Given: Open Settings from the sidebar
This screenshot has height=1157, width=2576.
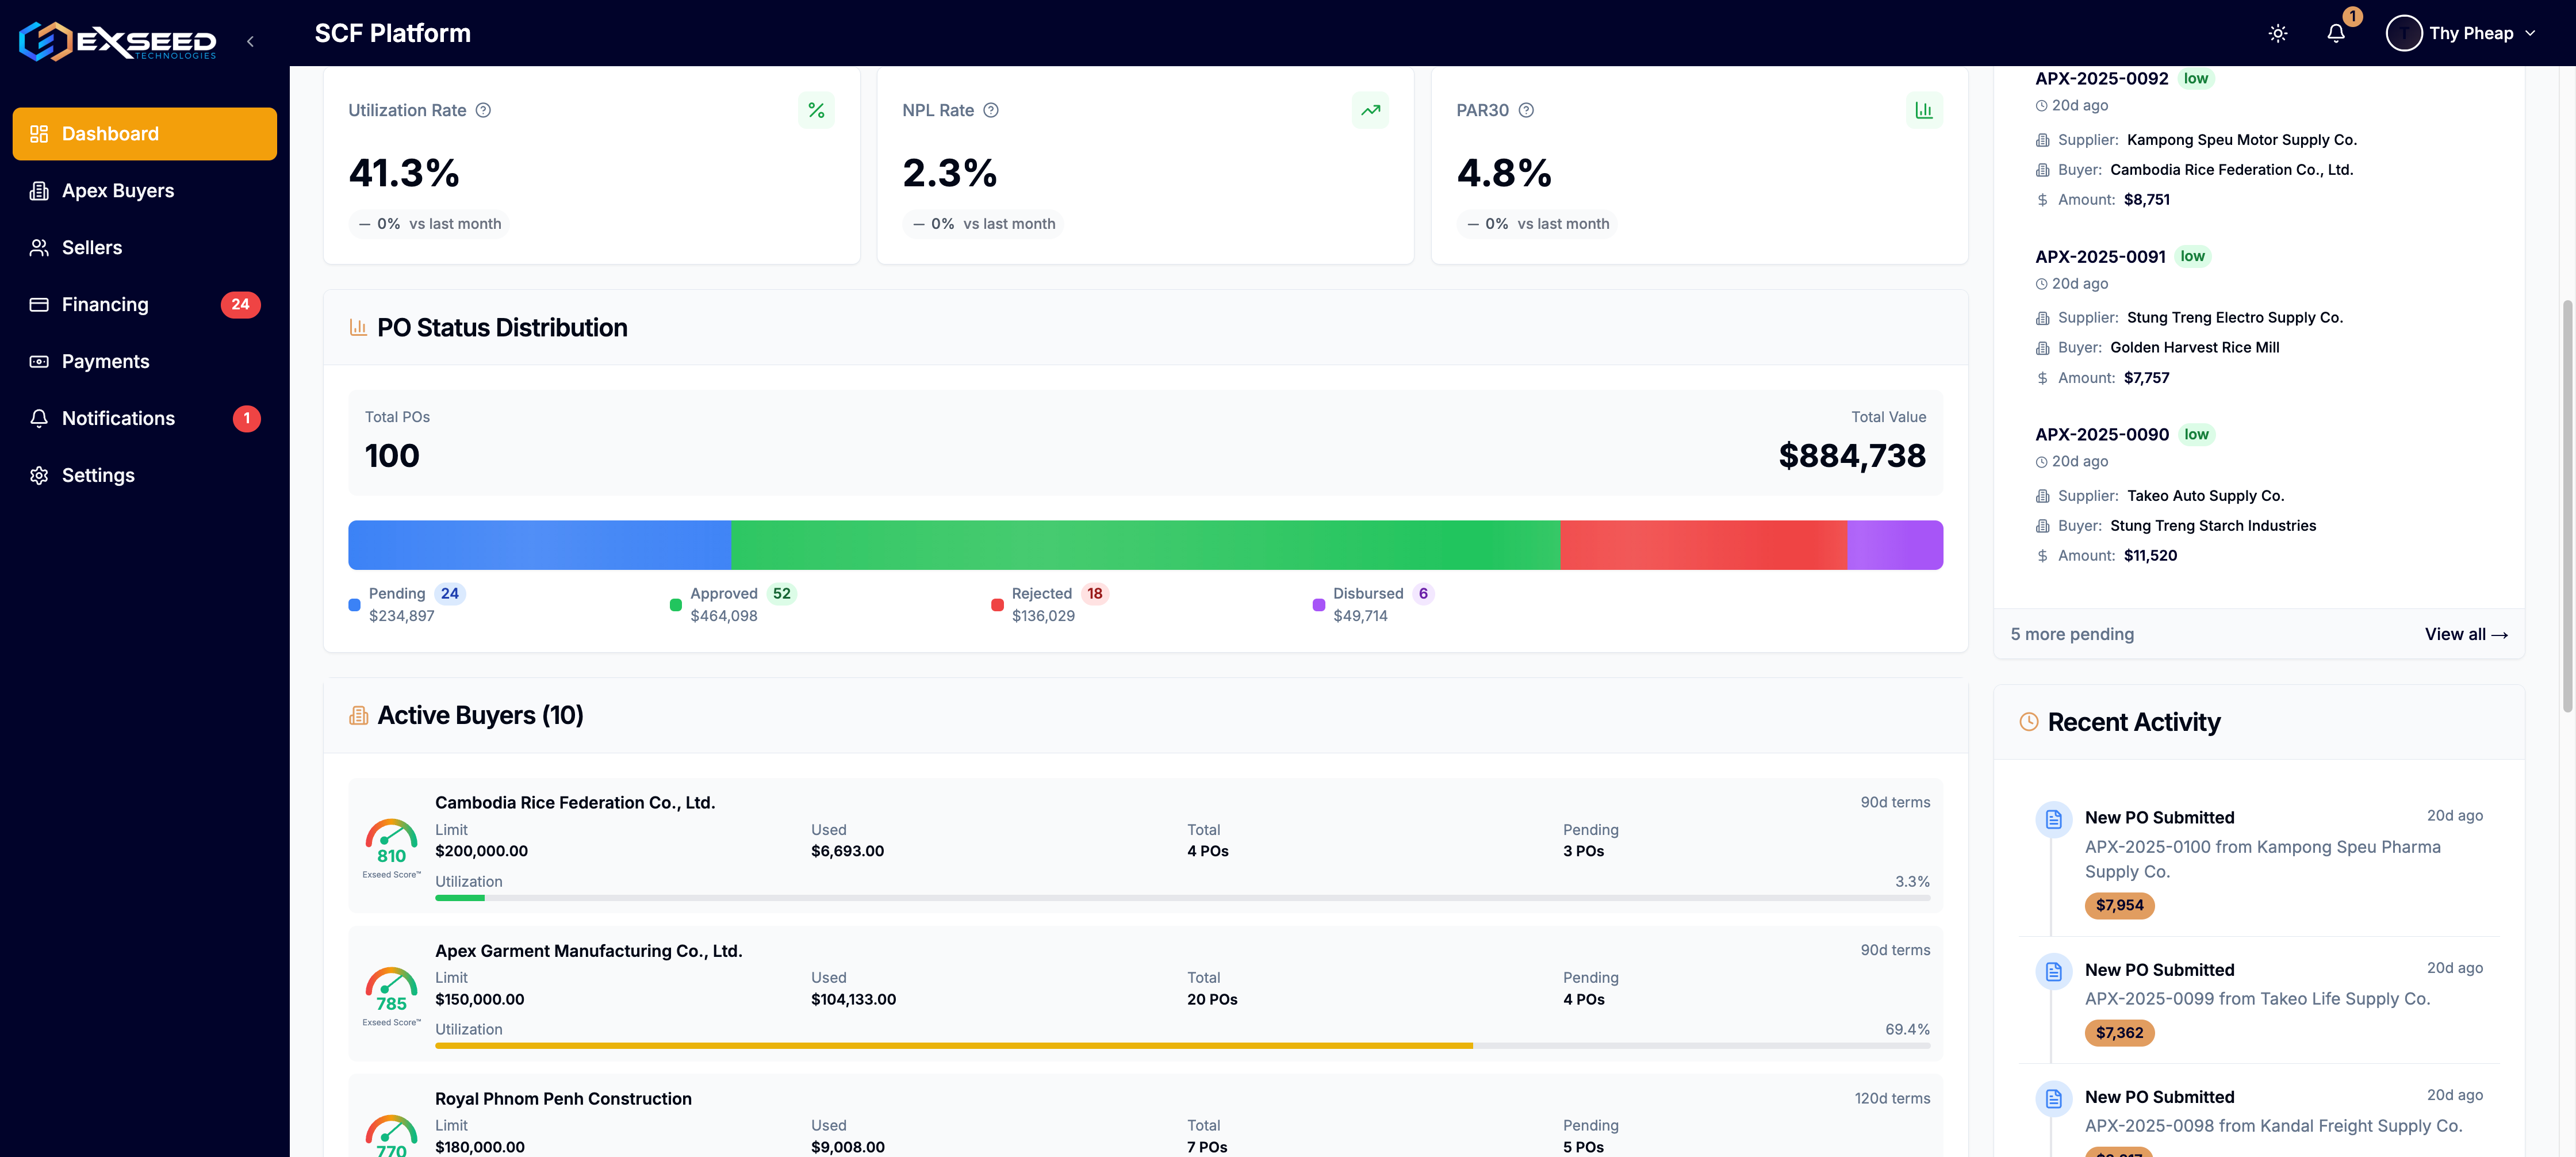Looking at the screenshot, I should 98,475.
